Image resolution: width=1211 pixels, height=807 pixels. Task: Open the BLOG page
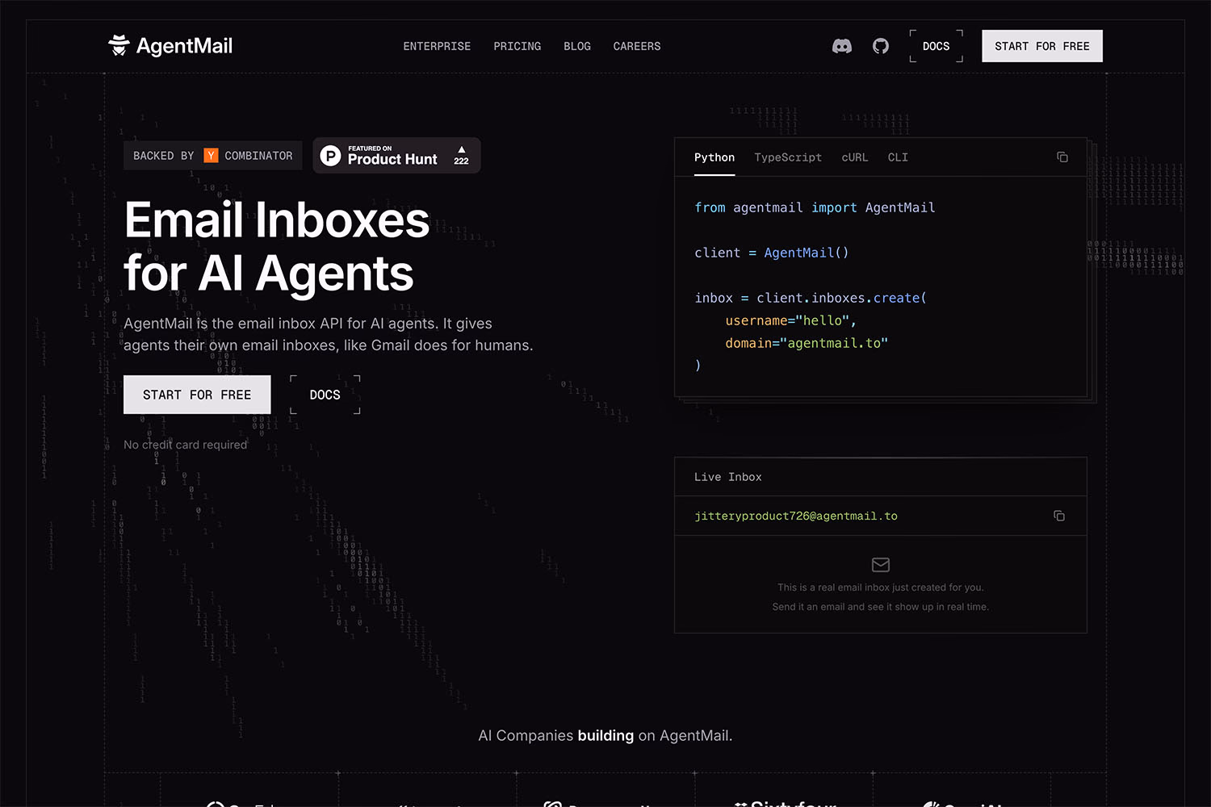576,46
